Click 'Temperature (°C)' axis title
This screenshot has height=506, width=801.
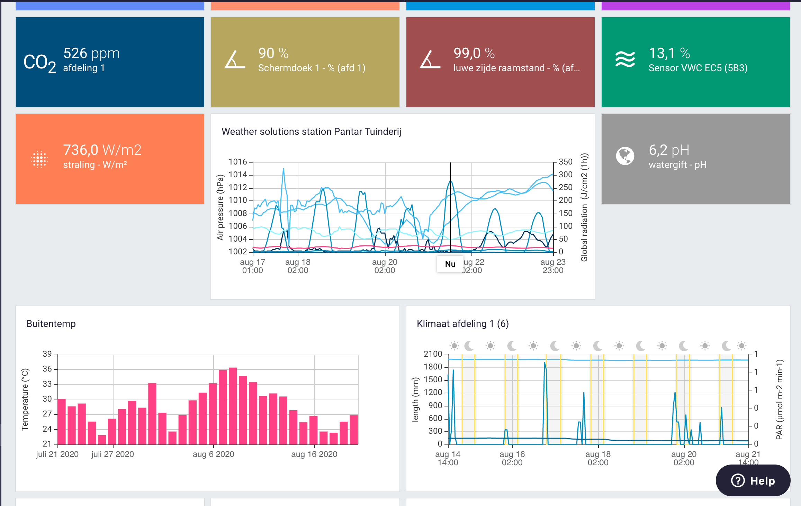[25, 400]
